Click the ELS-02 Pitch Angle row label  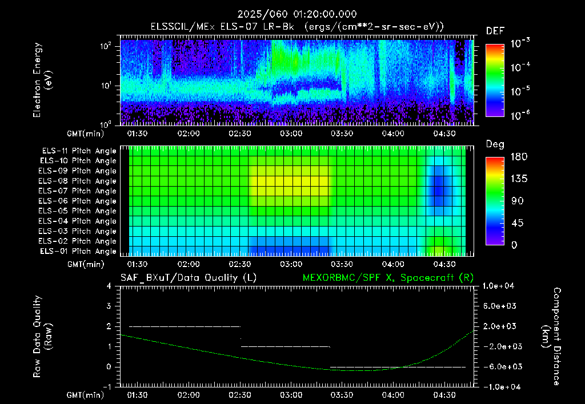point(77,241)
